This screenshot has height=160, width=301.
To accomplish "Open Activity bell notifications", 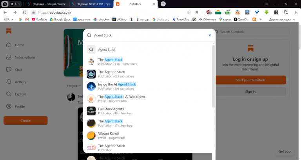I will (9, 82).
